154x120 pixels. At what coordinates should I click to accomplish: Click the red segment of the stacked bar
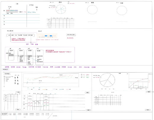pyautogui.click(x=8, y=11)
